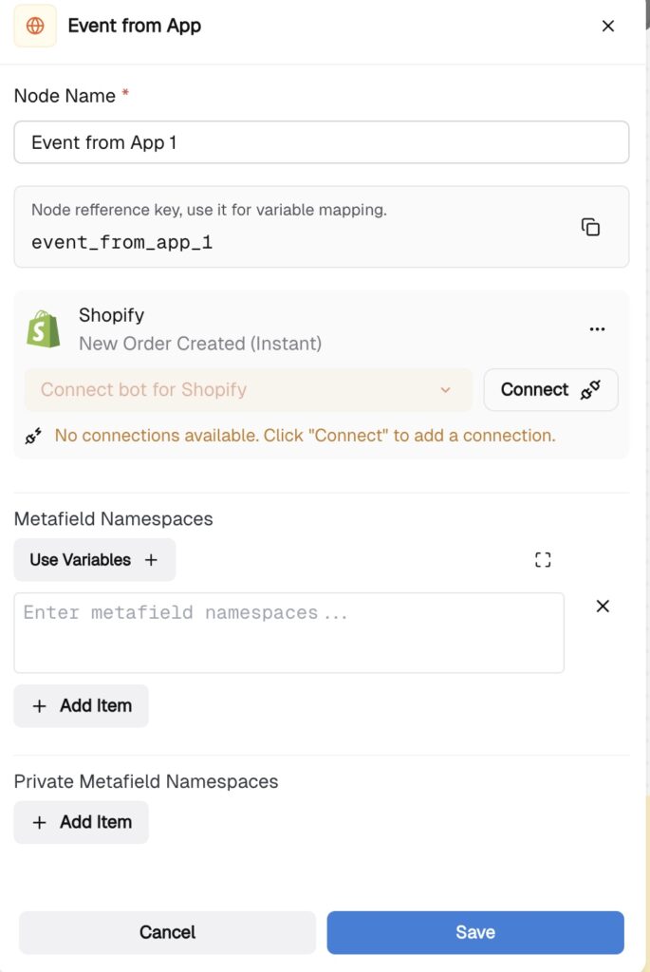Click the plug icon beside the warning message
The width and height of the screenshot is (650, 972).
[x=33, y=436]
